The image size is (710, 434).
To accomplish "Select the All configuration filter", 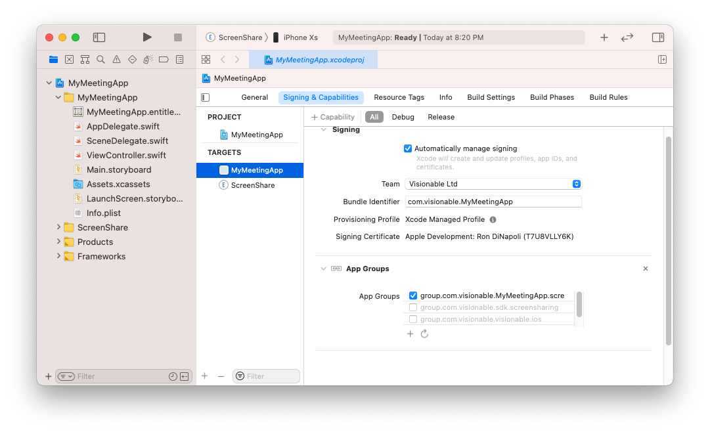I will coord(374,117).
